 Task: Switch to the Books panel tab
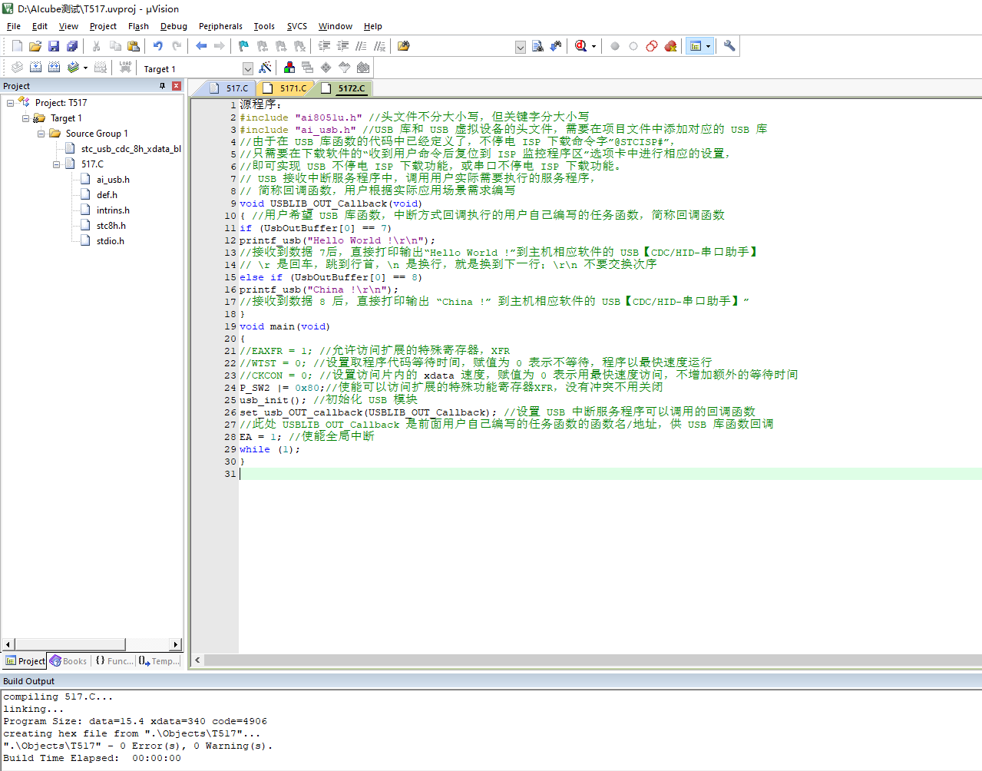pyautogui.click(x=68, y=661)
